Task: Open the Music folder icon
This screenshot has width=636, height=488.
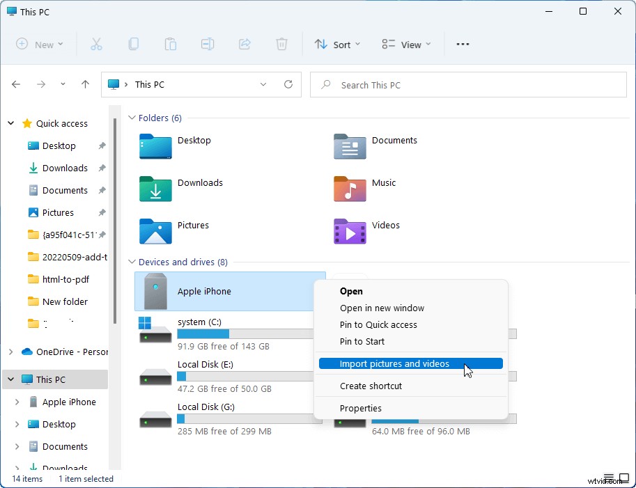Action: click(x=350, y=189)
